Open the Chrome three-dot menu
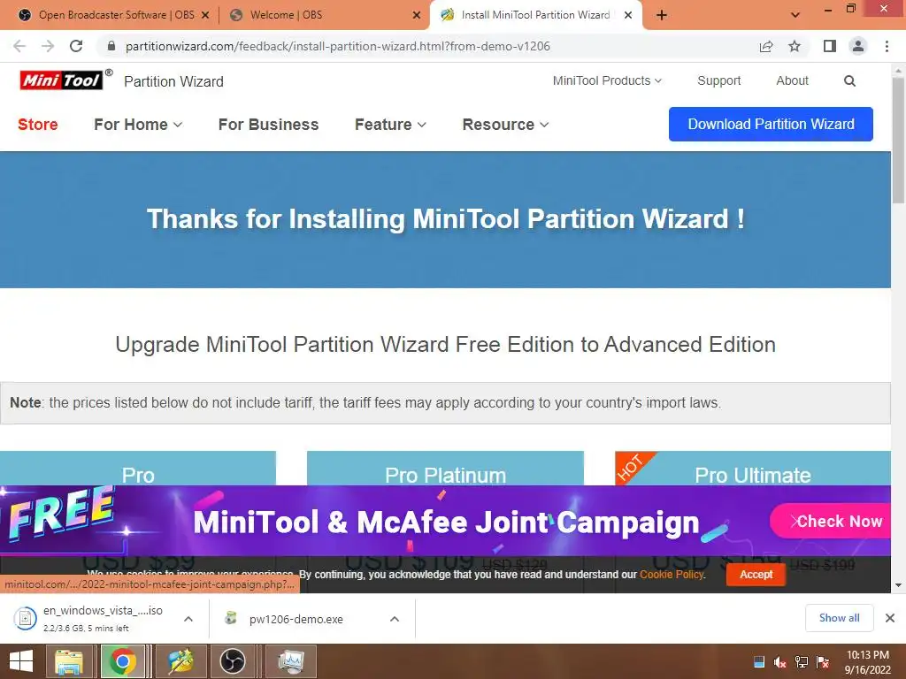 pyautogui.click(x=887, y=46)
